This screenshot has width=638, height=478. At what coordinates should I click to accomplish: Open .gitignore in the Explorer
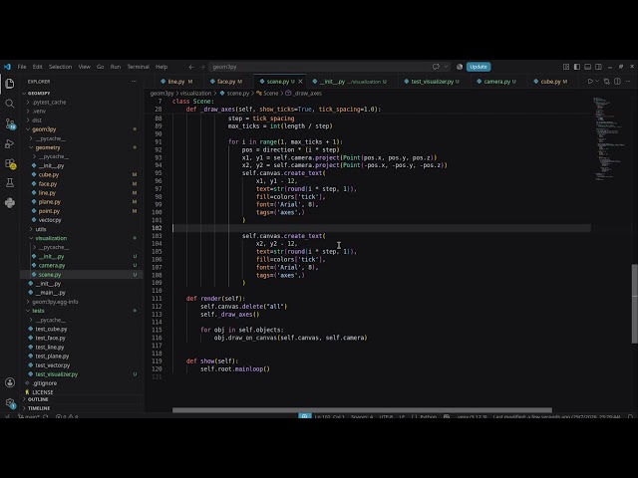coord(44,383)
